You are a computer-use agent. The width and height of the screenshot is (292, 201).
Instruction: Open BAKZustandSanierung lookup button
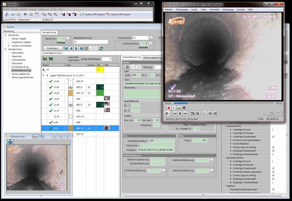point(212,160)
